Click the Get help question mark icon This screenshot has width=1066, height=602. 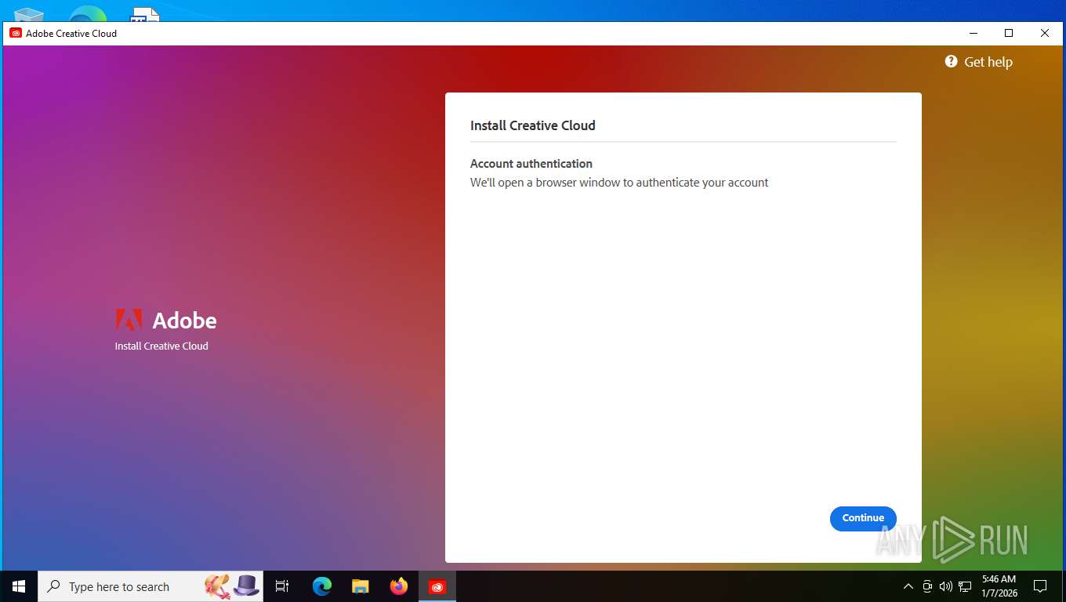tap(951, 61)
